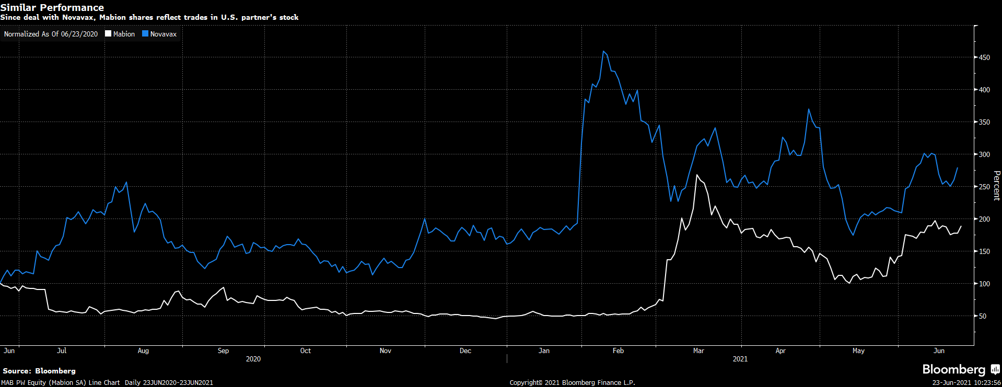Click the 150 value on the percent axis

click(984, 251)
